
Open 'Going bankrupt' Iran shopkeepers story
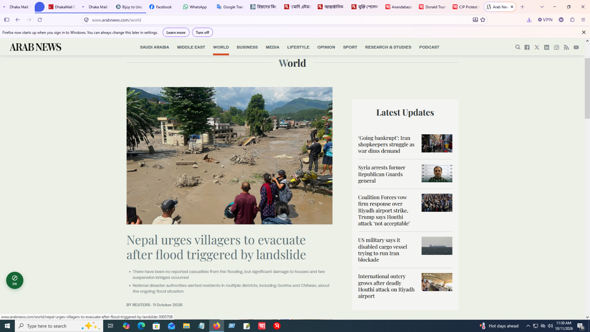pos(386,144)
